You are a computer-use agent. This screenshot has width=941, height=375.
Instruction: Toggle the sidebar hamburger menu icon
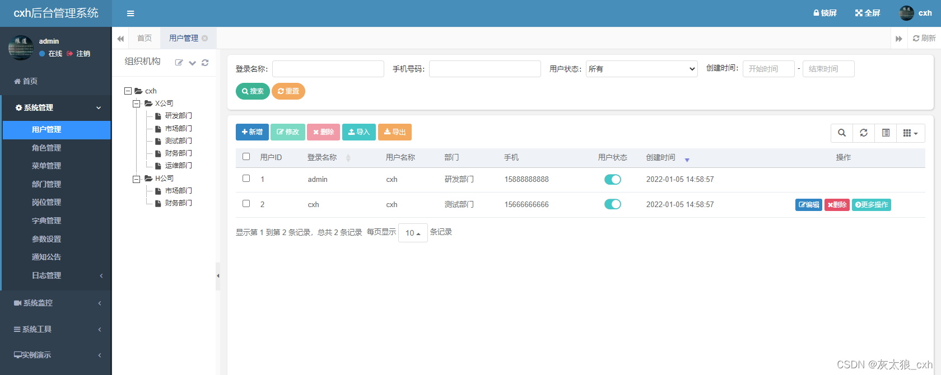(x=131, y=13)
